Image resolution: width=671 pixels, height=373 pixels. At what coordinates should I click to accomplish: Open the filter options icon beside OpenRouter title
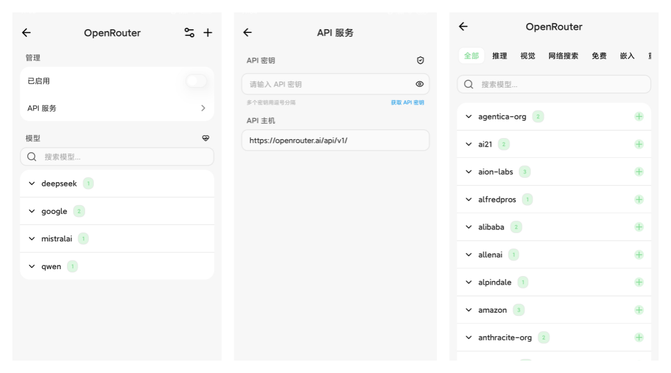(189, 32)
